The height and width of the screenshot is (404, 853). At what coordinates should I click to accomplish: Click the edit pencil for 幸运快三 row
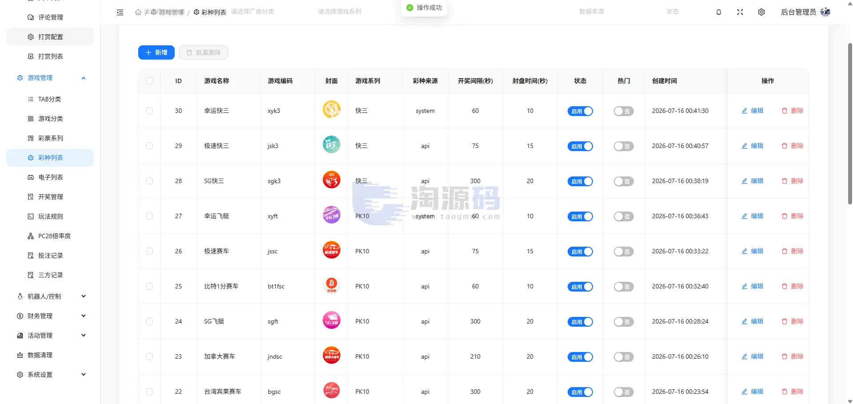tap(745, 111)
